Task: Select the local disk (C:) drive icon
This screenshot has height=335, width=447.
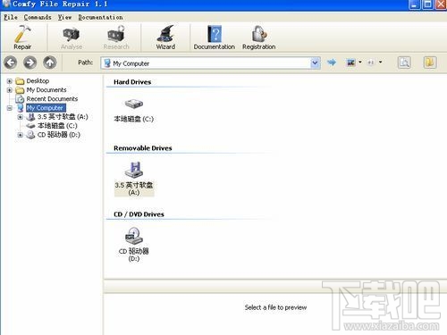Action: (x=134, y=104)
